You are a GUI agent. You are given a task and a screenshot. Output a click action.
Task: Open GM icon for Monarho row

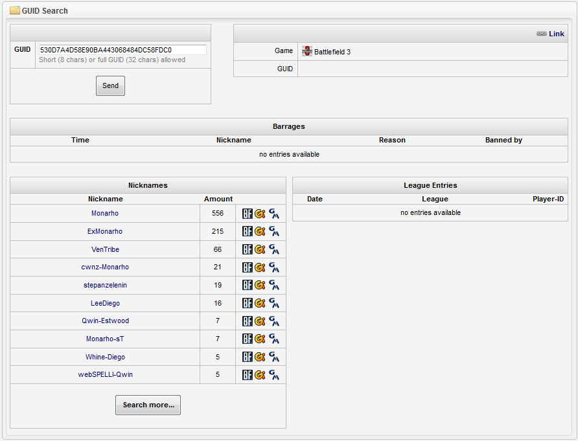click(x=274, y=214)
